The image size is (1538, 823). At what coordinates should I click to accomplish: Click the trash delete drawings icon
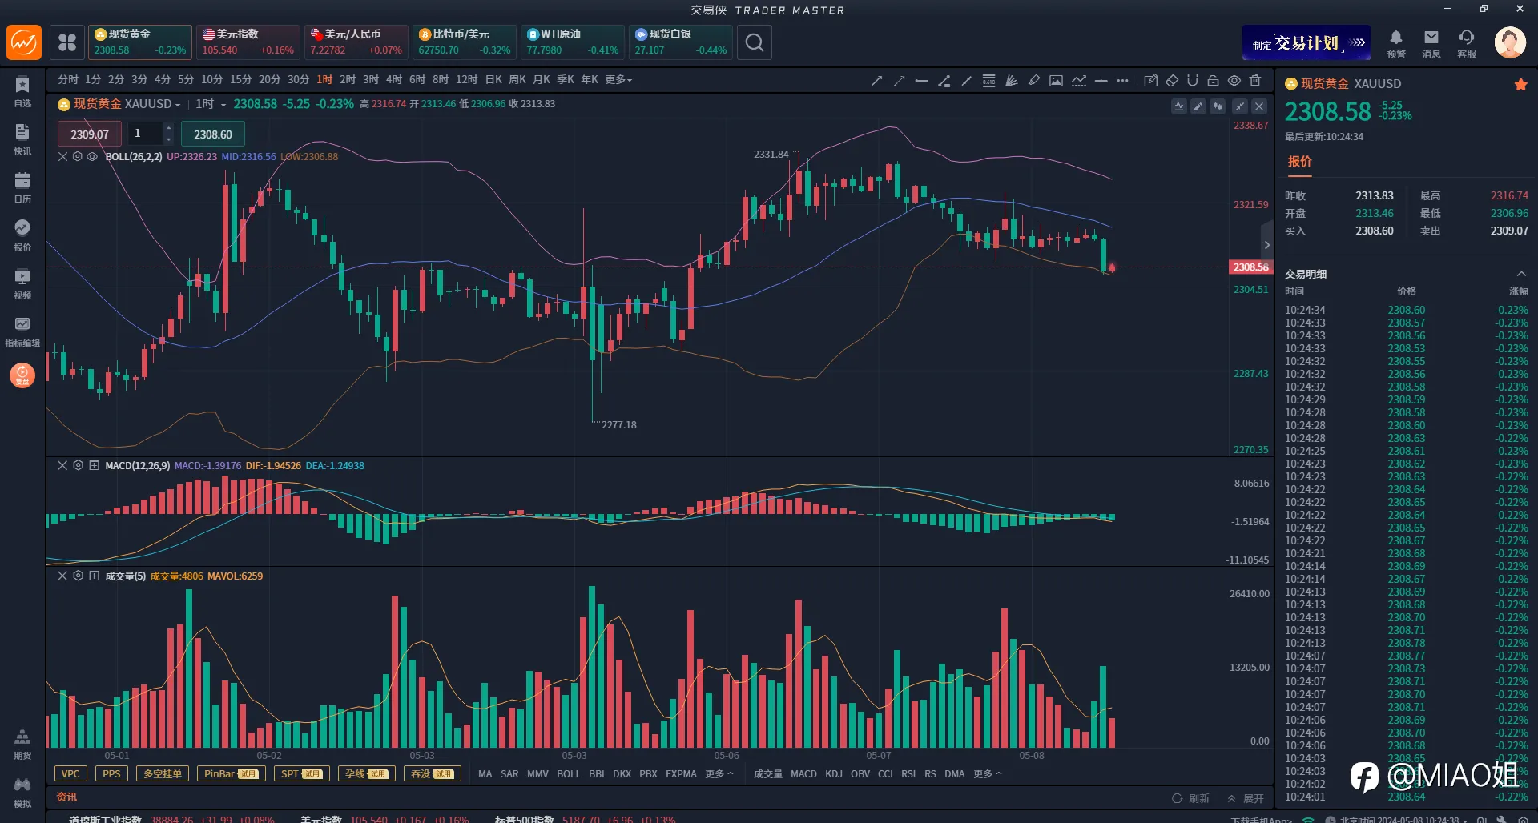[1255, 80]
